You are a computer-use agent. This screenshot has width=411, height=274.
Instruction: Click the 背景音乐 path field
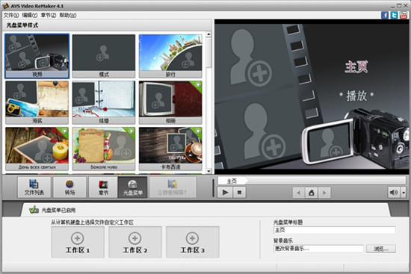[x=318, y=249]
